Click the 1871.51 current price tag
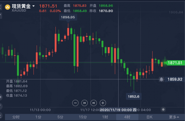This screenshot has width=185, height=121. point(175,63)
